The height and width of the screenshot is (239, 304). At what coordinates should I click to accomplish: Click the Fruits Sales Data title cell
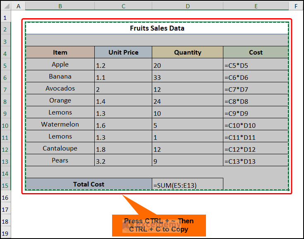point(157,29)
